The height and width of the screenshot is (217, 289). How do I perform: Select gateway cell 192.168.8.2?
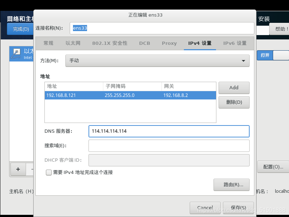click(x=189, y=95)
